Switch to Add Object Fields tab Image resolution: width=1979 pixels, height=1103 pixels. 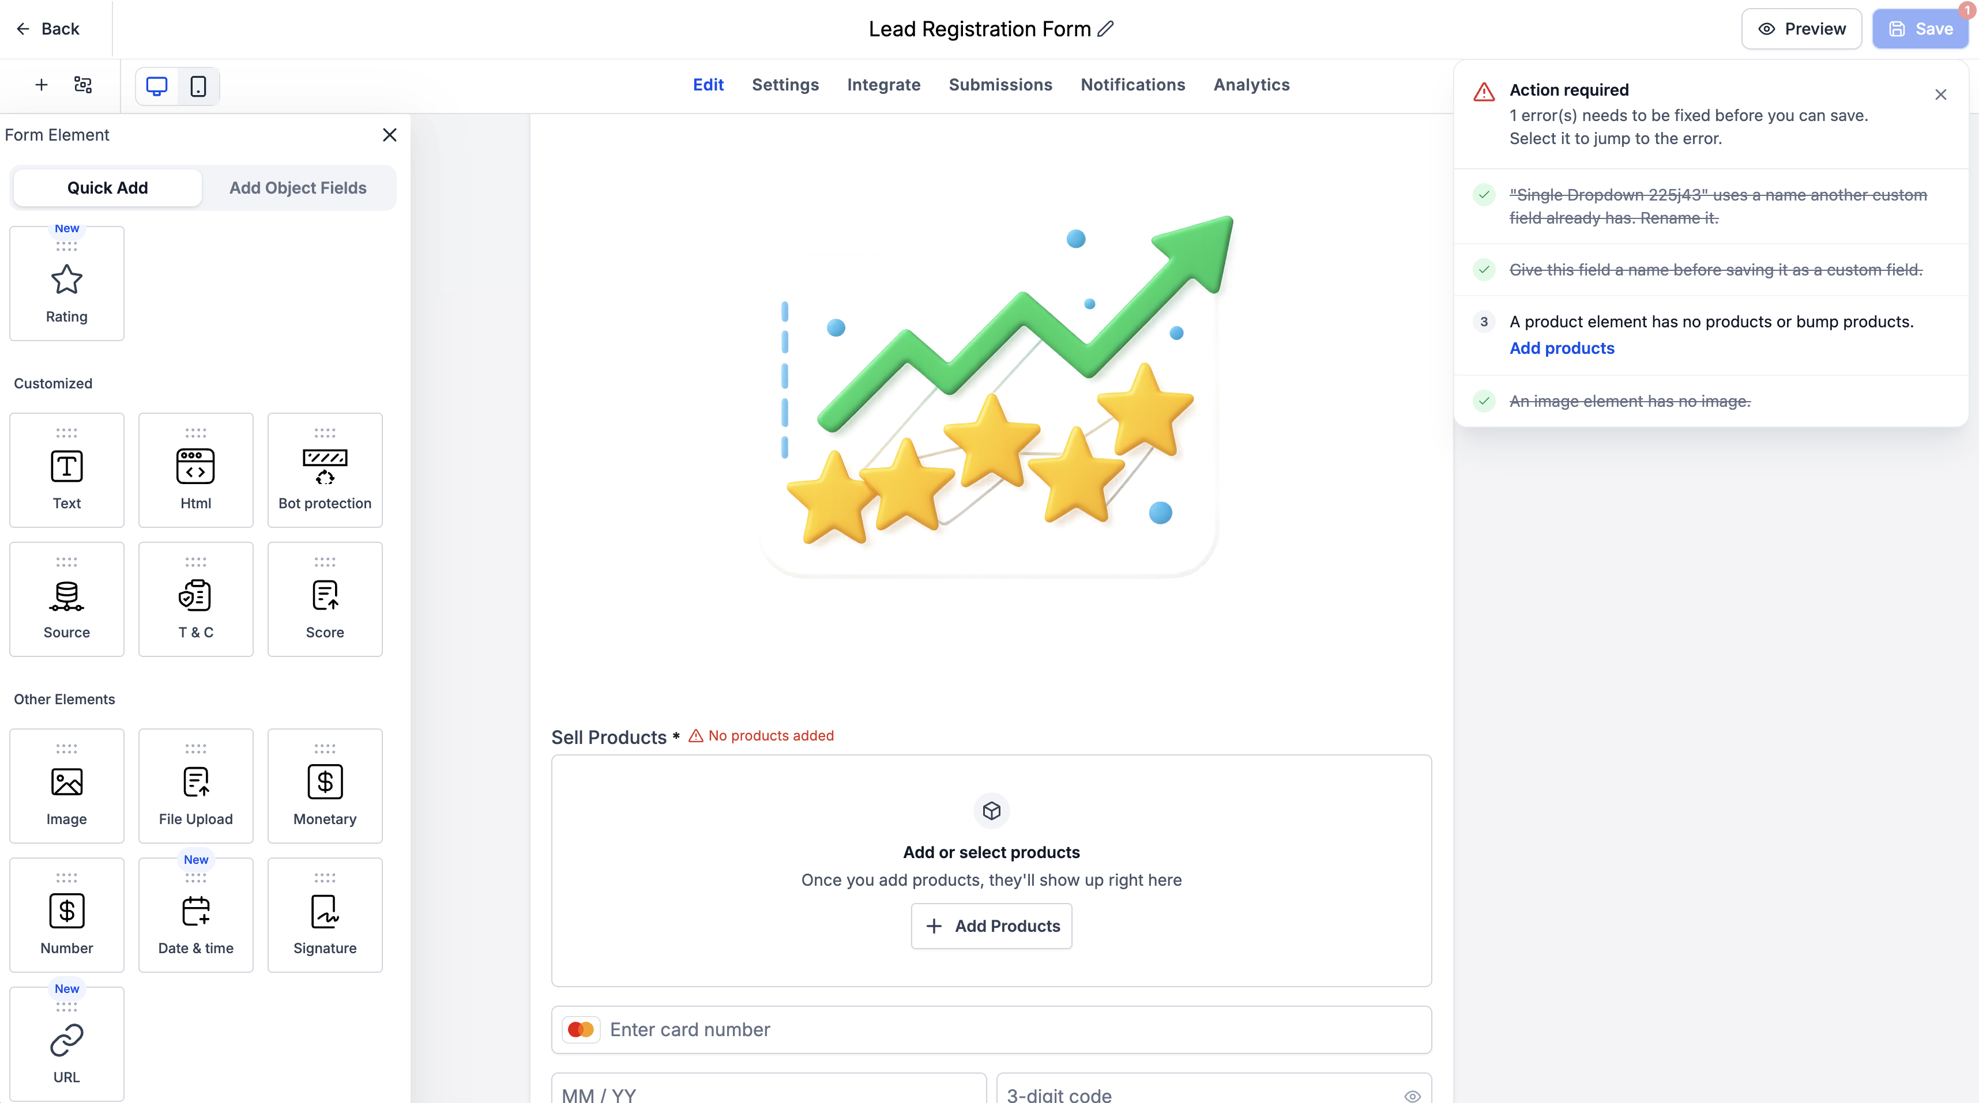pos(298,188)
